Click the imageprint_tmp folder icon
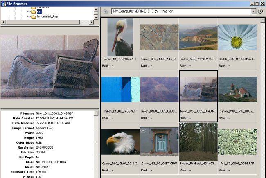 pyautogui.click(x=34, y=17)
